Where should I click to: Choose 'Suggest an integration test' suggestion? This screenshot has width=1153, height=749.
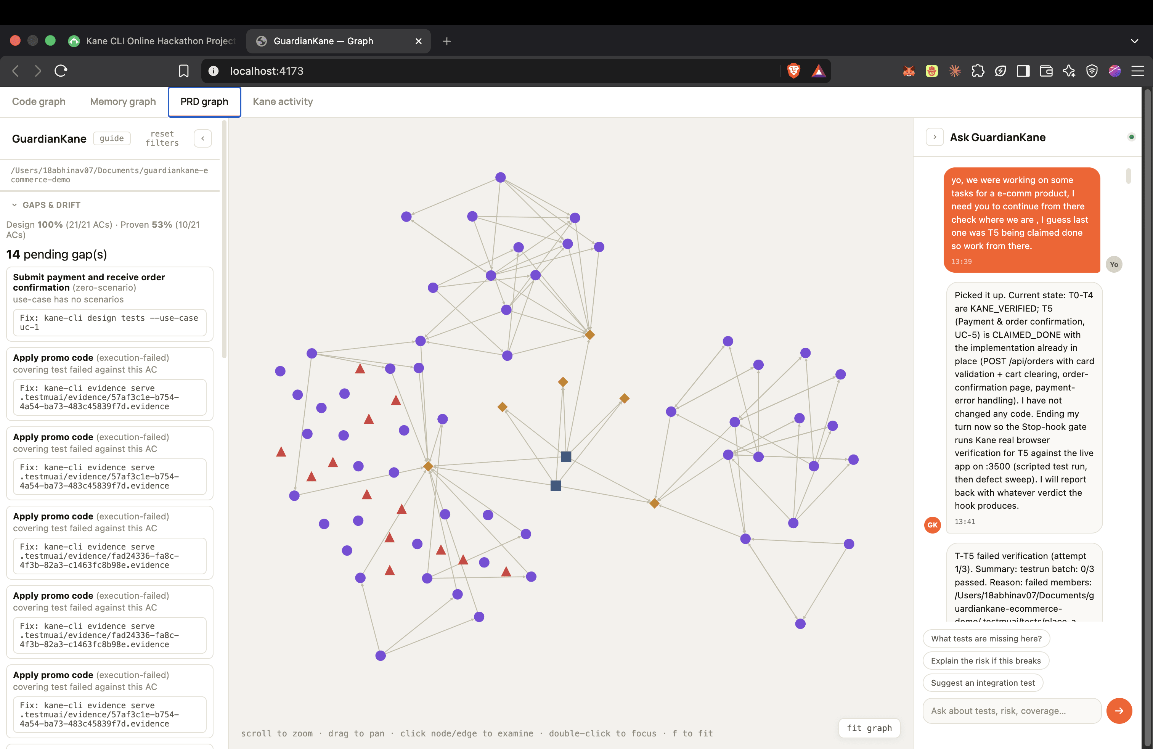[x=983, y=683]
